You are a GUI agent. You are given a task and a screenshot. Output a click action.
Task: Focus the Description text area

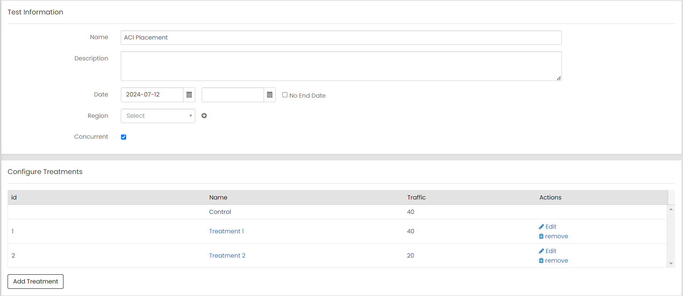(x=341, y=66)
